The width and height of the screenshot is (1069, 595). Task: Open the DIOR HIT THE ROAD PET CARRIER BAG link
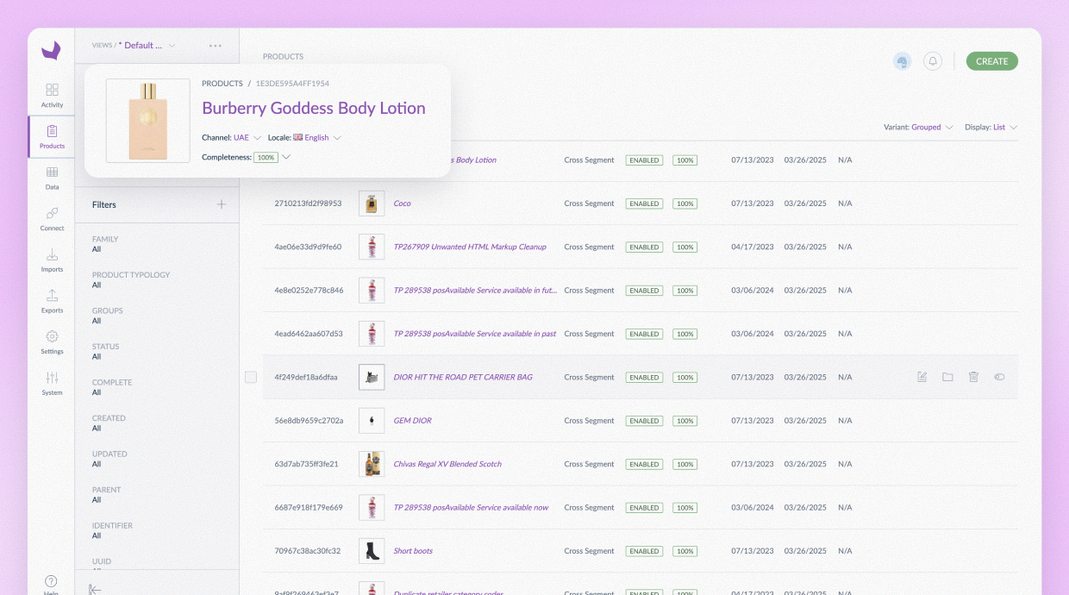click(463, 377)
